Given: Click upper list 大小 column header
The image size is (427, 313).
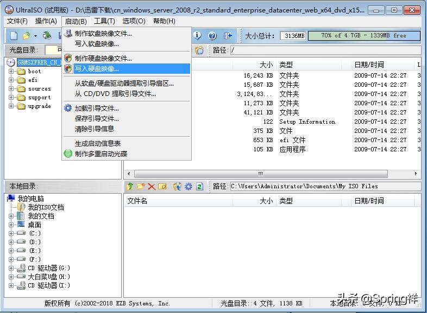Looking at the screenshot, I should [254, 65].
